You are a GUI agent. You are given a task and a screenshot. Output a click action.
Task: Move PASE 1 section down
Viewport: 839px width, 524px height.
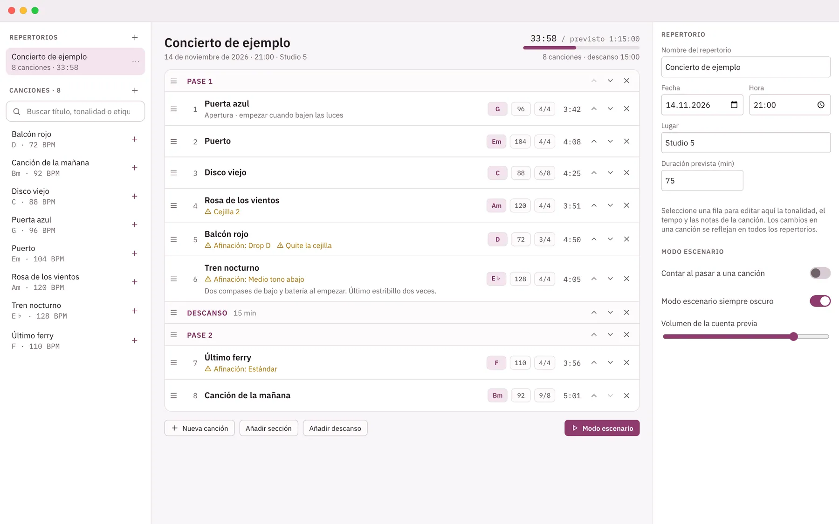[x=610, y=81]
